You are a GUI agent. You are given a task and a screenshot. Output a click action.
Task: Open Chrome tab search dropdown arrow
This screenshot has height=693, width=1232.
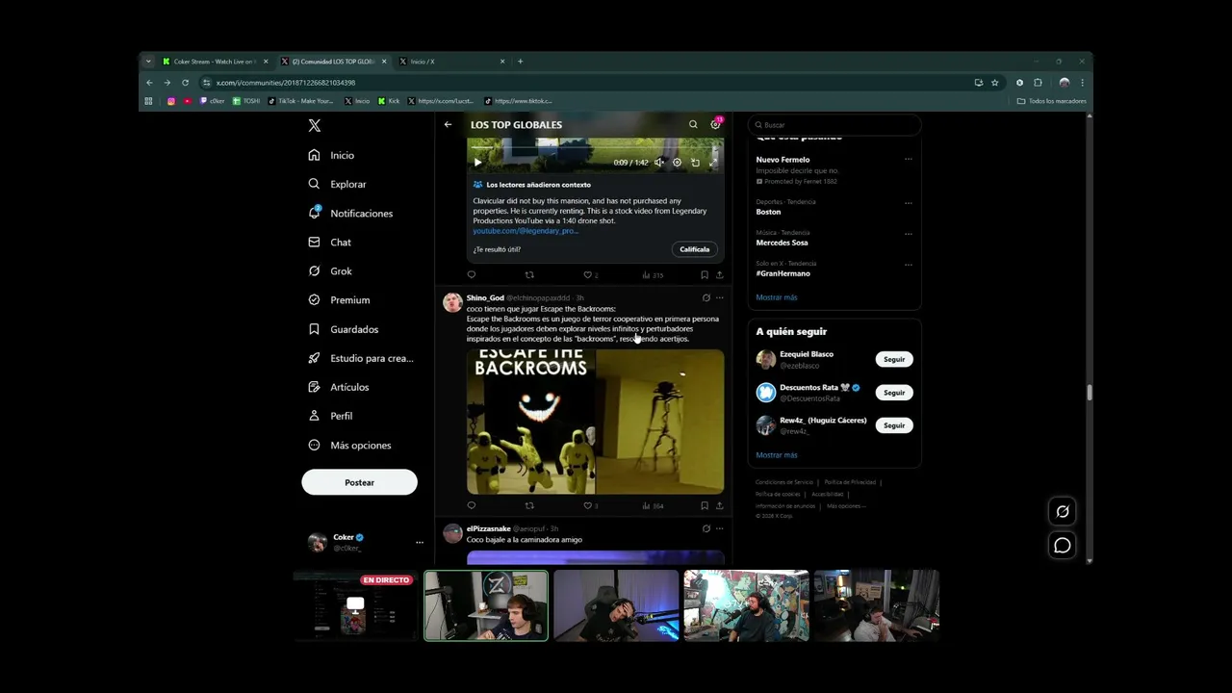click(148, 62)
